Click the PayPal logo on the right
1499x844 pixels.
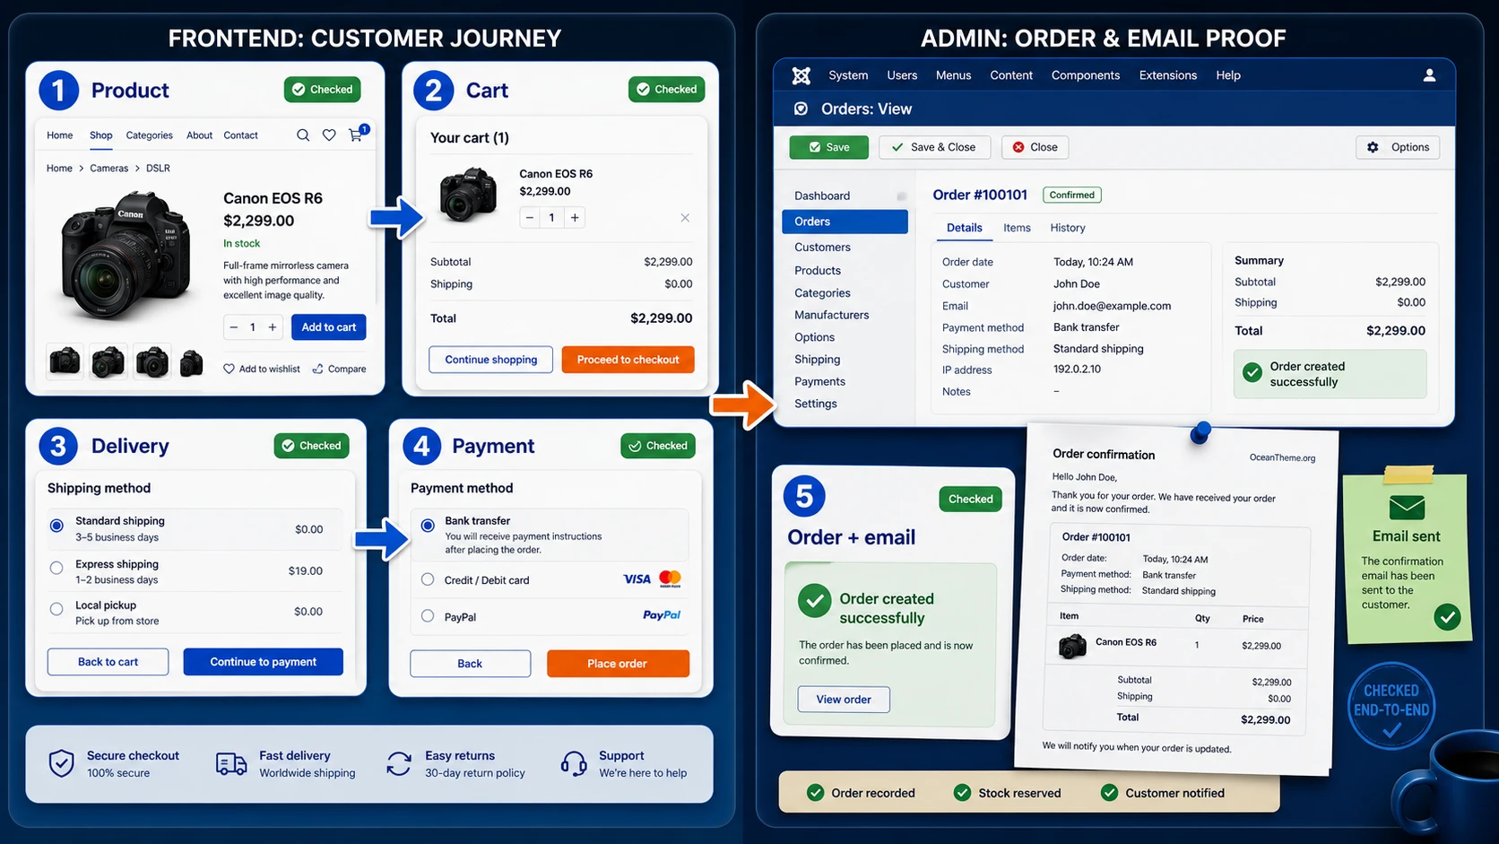(x=662, y=615)
